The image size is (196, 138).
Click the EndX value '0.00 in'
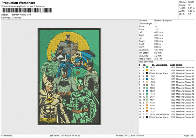coord(157,44)
